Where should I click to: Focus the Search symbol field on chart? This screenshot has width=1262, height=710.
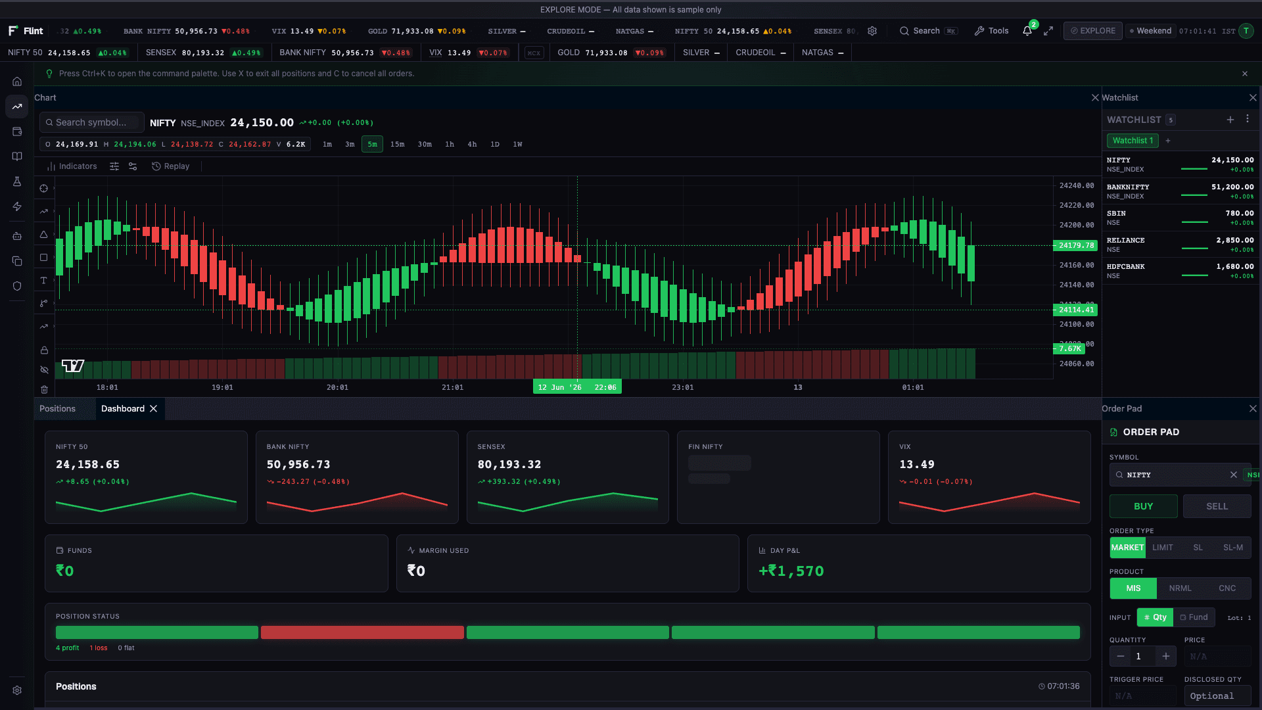[92, 122]
